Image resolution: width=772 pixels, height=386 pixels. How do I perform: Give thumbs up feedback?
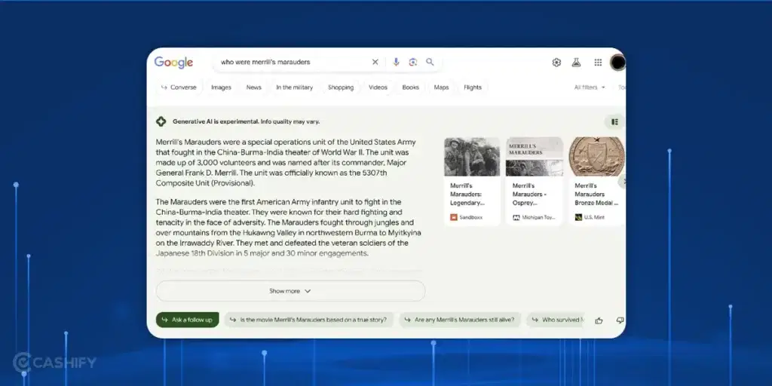click(599, 320)
